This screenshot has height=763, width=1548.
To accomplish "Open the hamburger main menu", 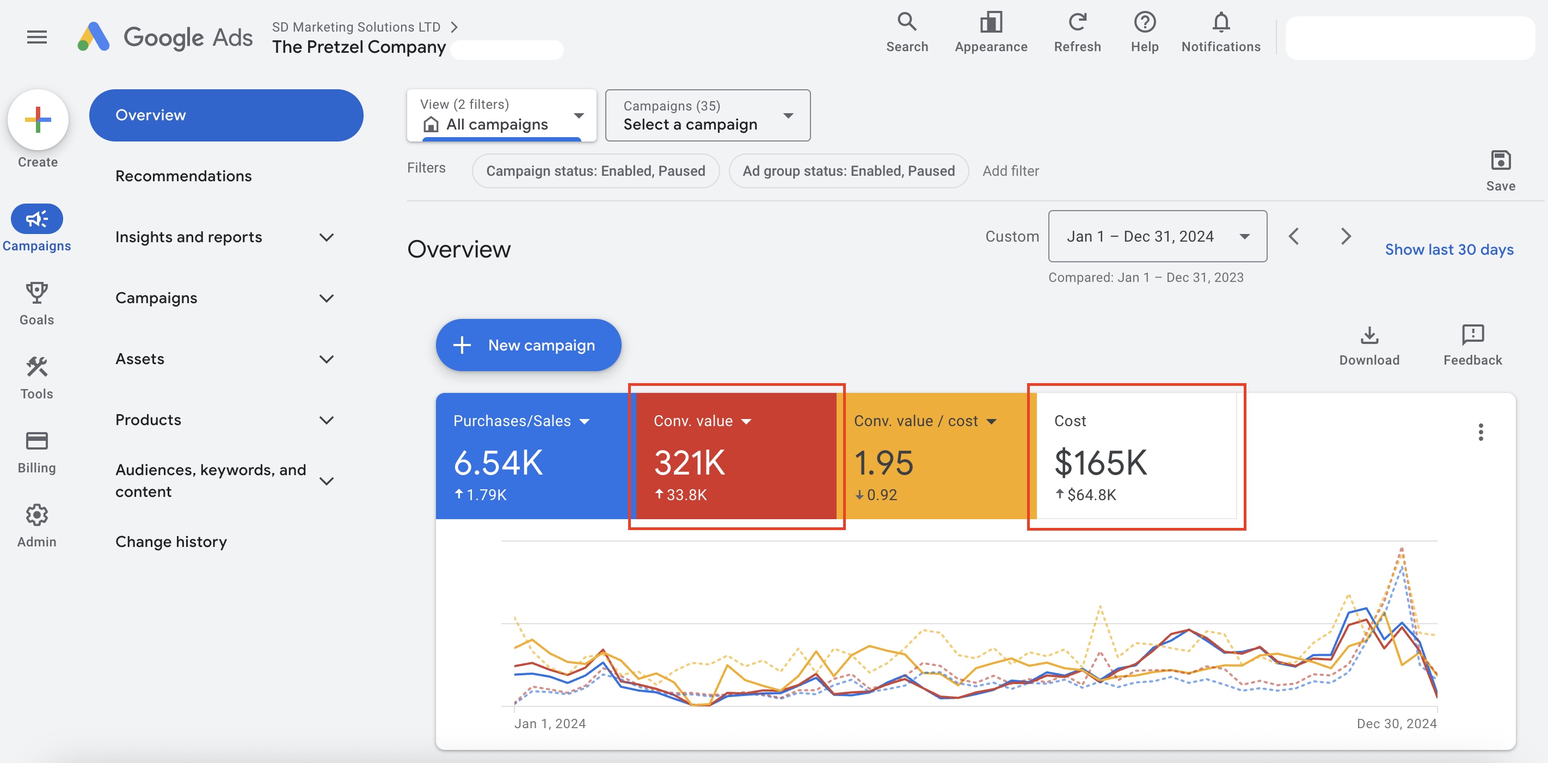I will coord(36,37).
